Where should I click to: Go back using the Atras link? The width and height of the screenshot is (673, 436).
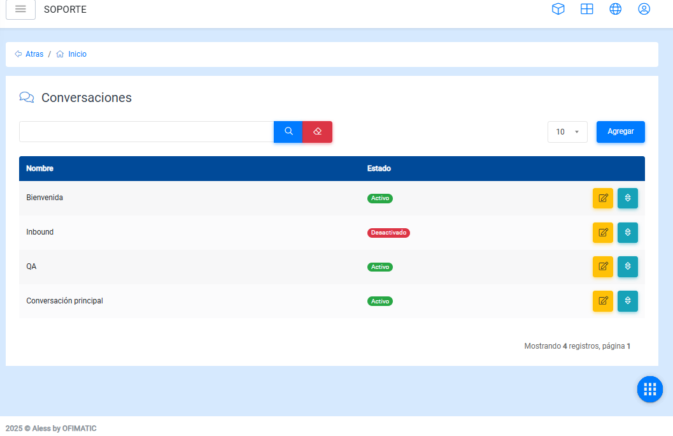point(34,54)
